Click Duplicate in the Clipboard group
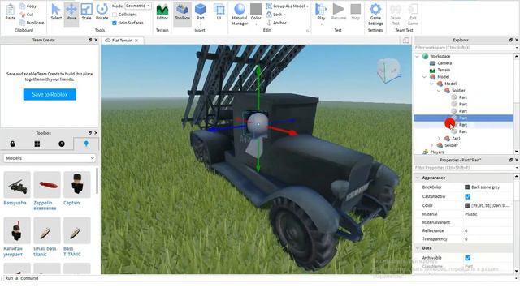Image resolution: width=520 pixels, height=292 pixels. click(x=32, y=23)
